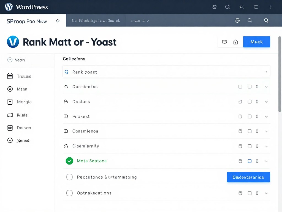Click the blue Mack button
The width and height of the screenshot is (282, 212).
point(256,42)
